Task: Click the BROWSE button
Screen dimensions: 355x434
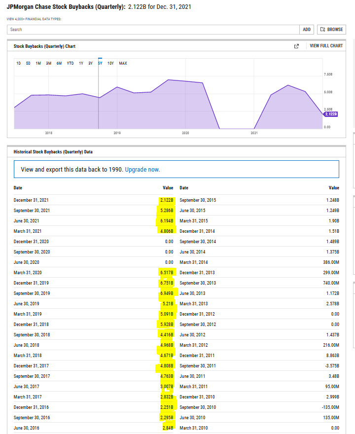Action: coord(331,29)
